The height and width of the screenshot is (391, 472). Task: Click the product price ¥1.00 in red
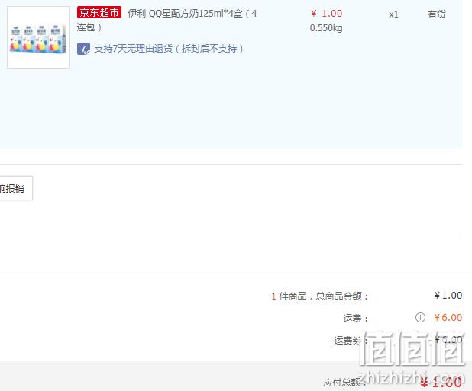pyautogui.click(x=326, y=14)
